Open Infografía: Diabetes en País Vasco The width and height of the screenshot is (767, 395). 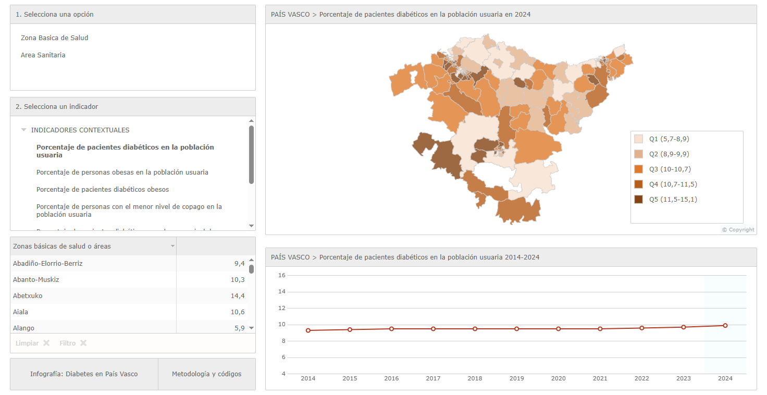click(x=84, y=374)
